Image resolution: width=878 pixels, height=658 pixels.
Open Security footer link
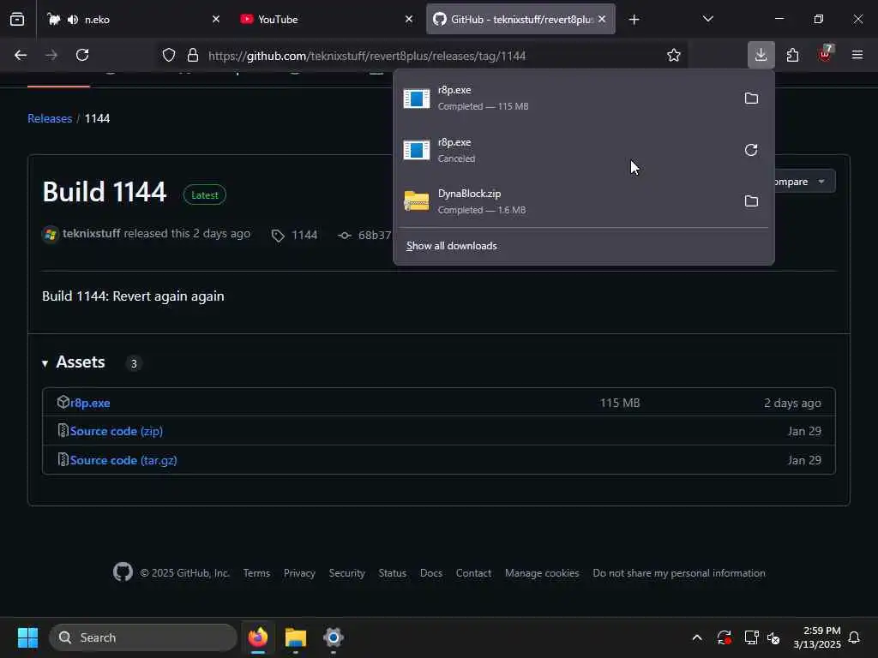pyautogui.click(x=346, y=573)
